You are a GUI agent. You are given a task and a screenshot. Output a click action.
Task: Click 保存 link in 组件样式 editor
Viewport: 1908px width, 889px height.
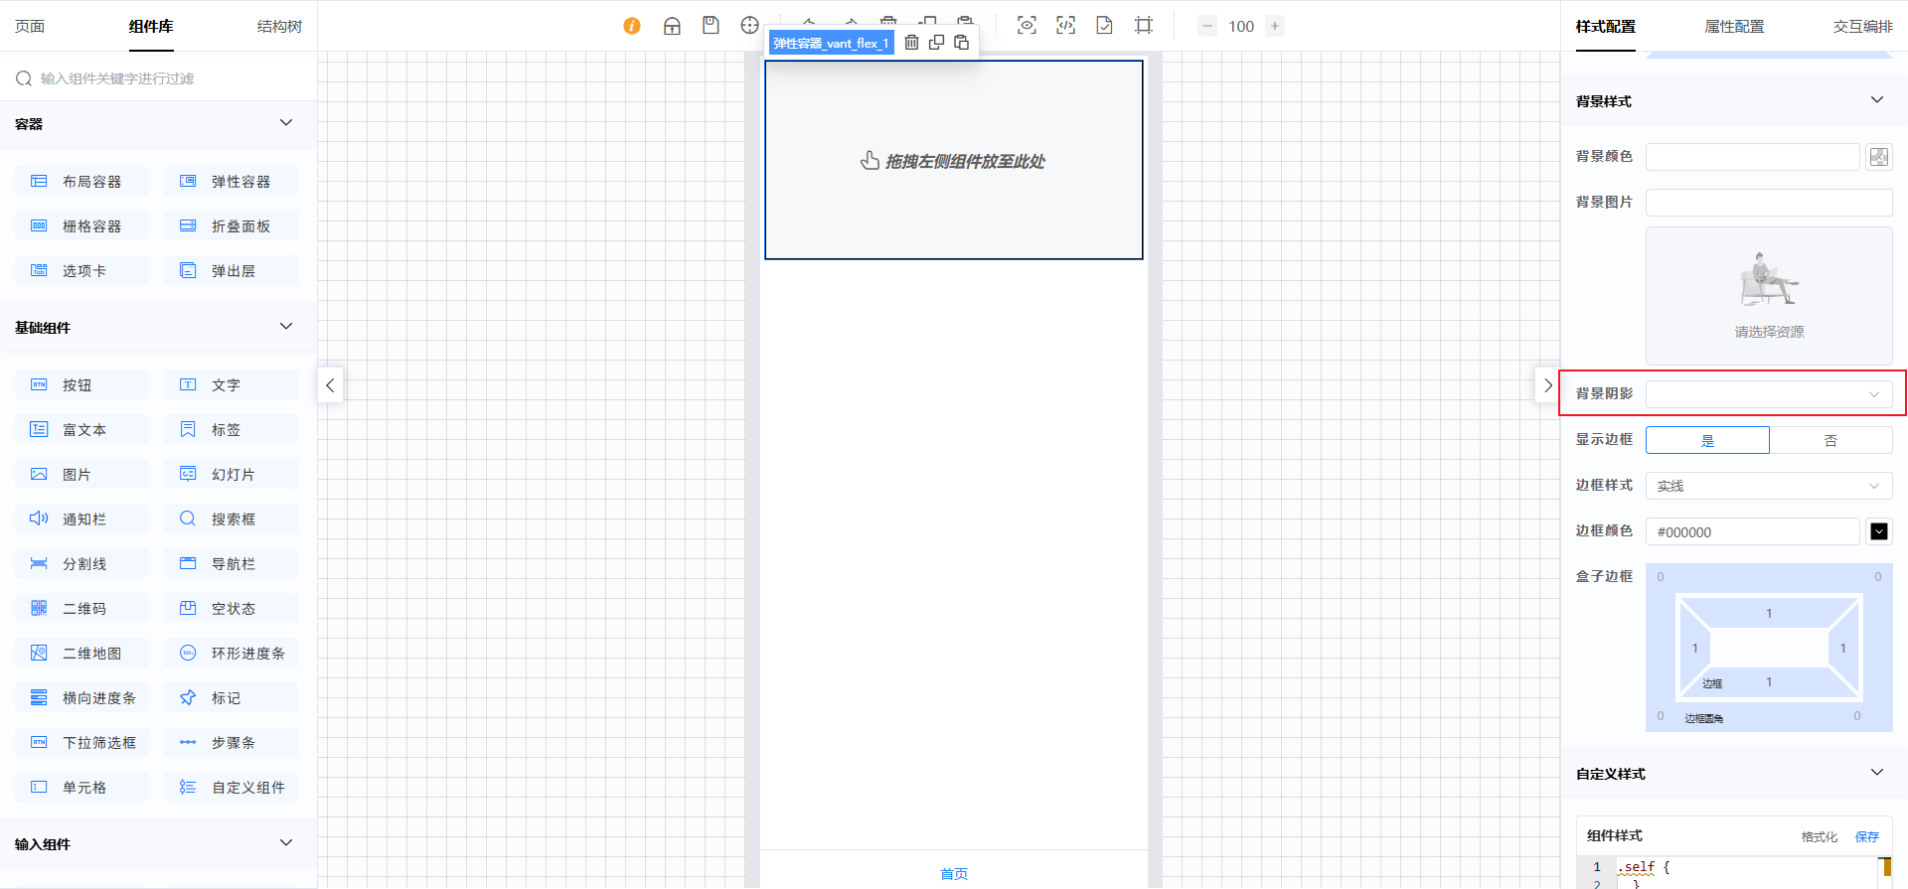coord(1867,836)
